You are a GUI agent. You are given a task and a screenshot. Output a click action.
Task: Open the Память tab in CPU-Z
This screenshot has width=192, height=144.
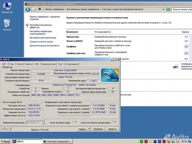(29, 64)
